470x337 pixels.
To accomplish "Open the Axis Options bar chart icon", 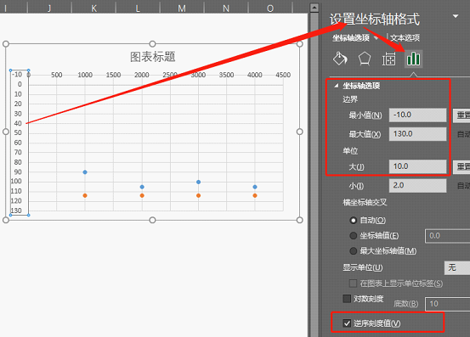I will click(x=413, y=59).
